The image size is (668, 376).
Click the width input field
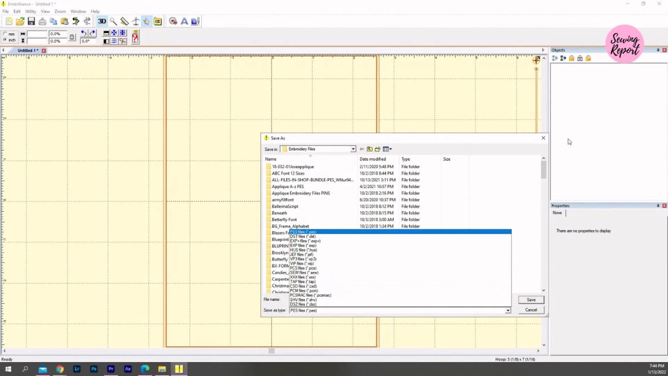[x=37, y=34]
